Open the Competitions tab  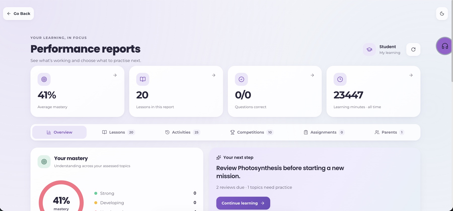(252, 132)
